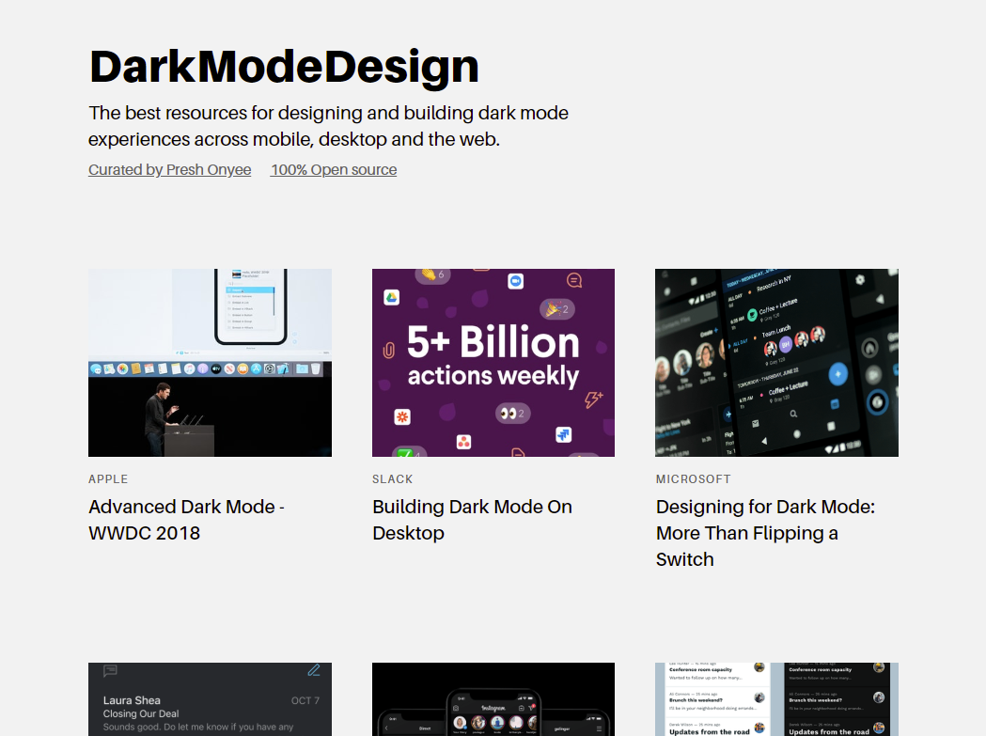Click the compose pencil icon in the email thumbnail

(314, 670)
